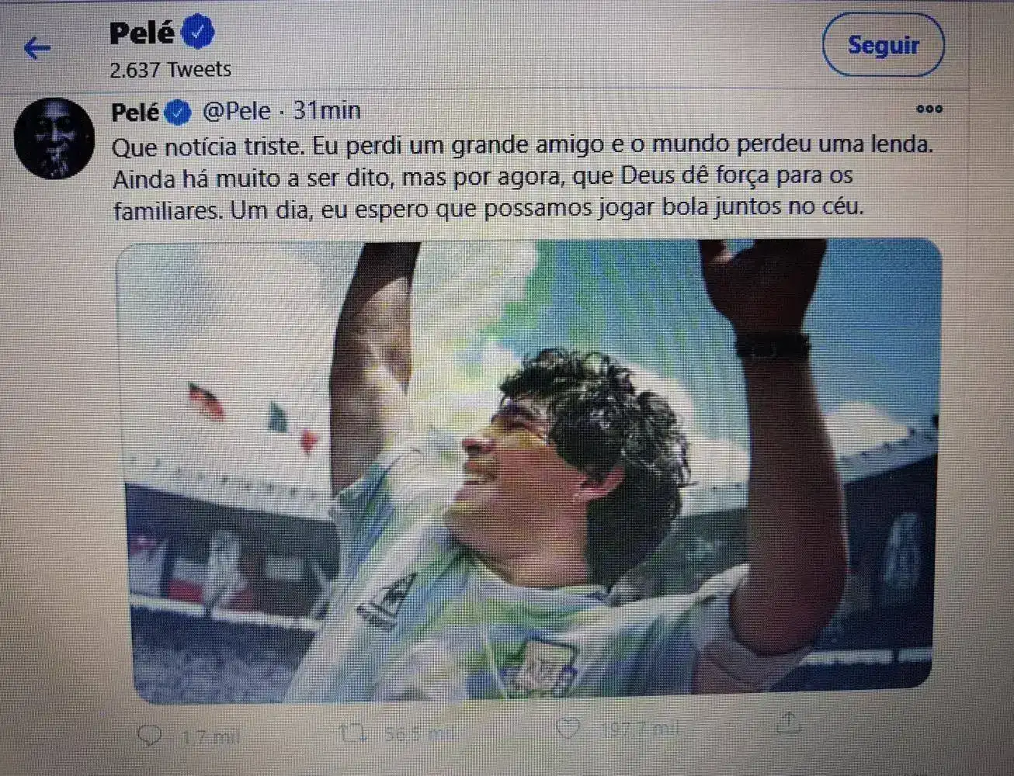Click the blue verified badge in header
The image size is (1014, 776).
[197, 33]
